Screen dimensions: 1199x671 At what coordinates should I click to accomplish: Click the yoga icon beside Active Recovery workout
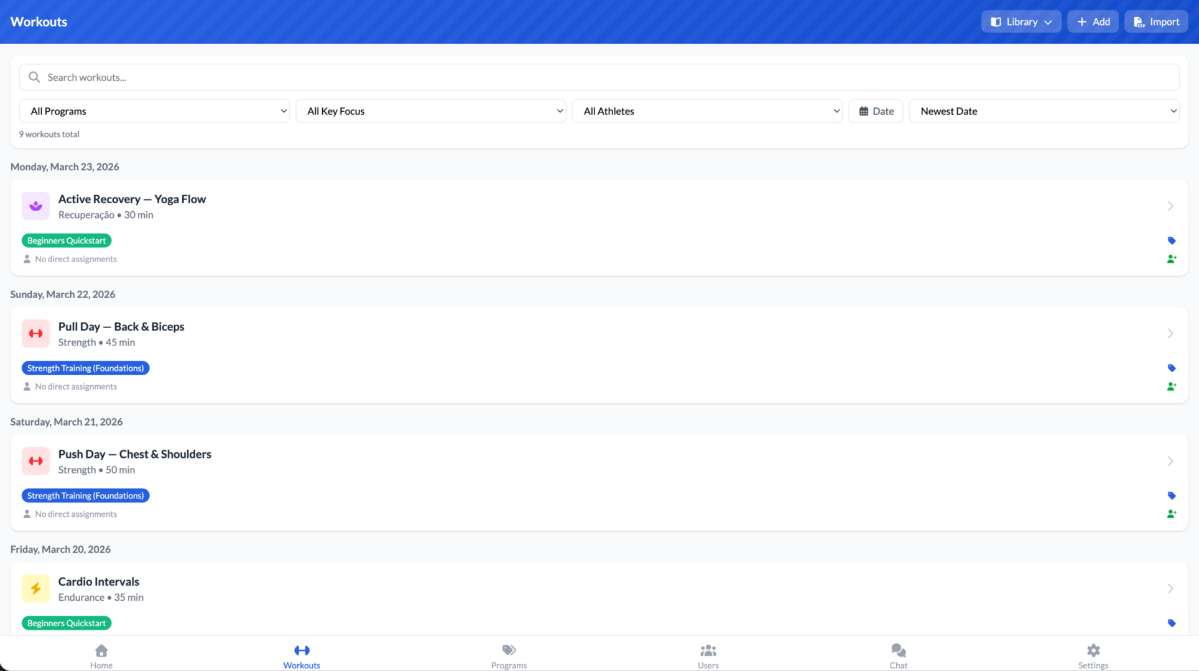coord(35,206)
